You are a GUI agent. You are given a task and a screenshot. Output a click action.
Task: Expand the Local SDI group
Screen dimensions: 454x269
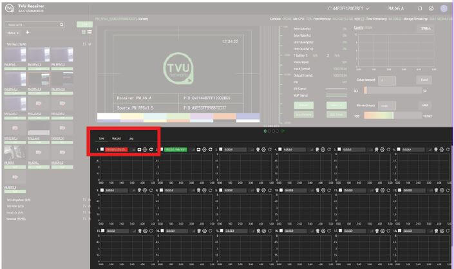(x=89, y=212)
